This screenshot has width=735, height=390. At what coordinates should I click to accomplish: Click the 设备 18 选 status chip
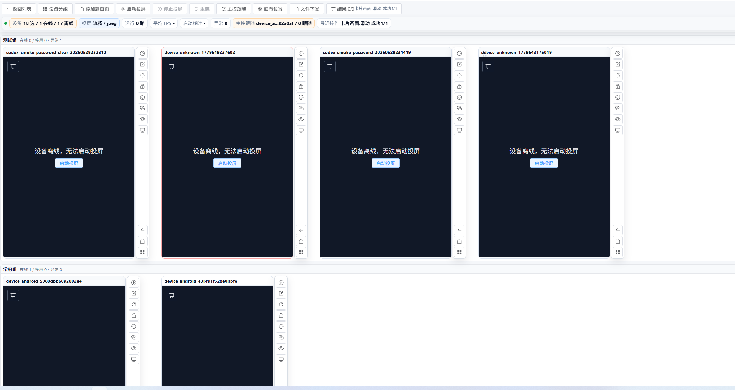point(43,23)
